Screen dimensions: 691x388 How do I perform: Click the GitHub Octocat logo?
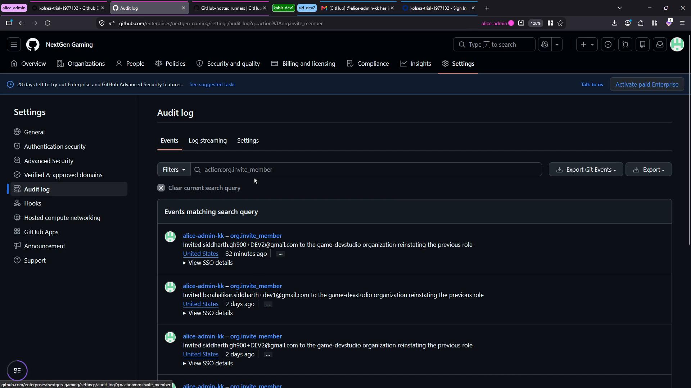(33, 45)
